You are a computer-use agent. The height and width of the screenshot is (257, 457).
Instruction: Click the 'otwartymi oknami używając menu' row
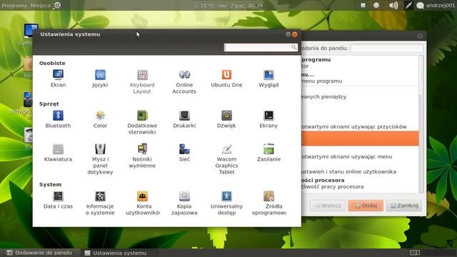tap(360, 157)
